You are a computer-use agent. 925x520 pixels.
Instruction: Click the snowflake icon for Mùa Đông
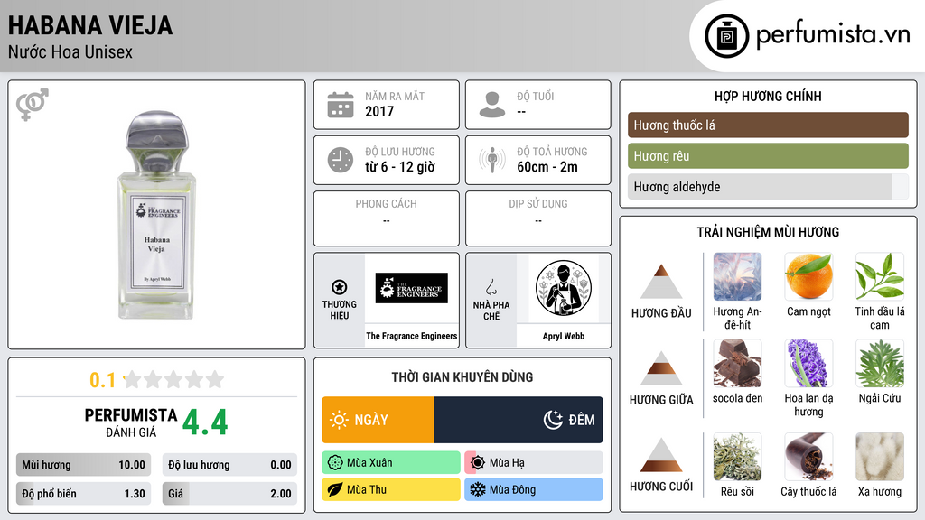pyautogui.click(x=478, y=489)
